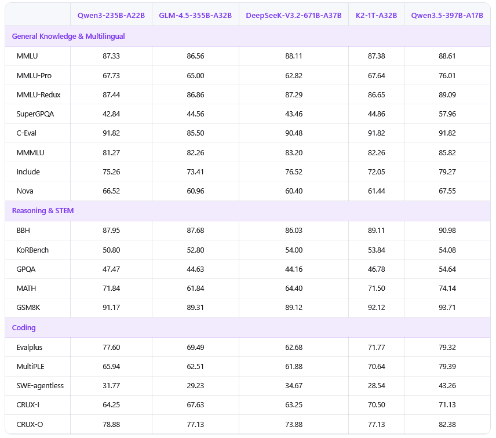
Task: Click the MultiPLE row label
Action: 30,366
